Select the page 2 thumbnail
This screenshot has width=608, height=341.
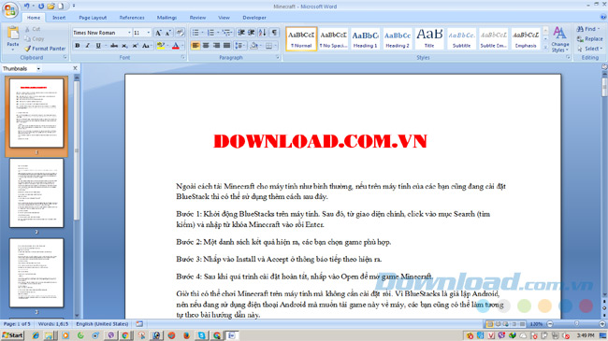point(36,193)
